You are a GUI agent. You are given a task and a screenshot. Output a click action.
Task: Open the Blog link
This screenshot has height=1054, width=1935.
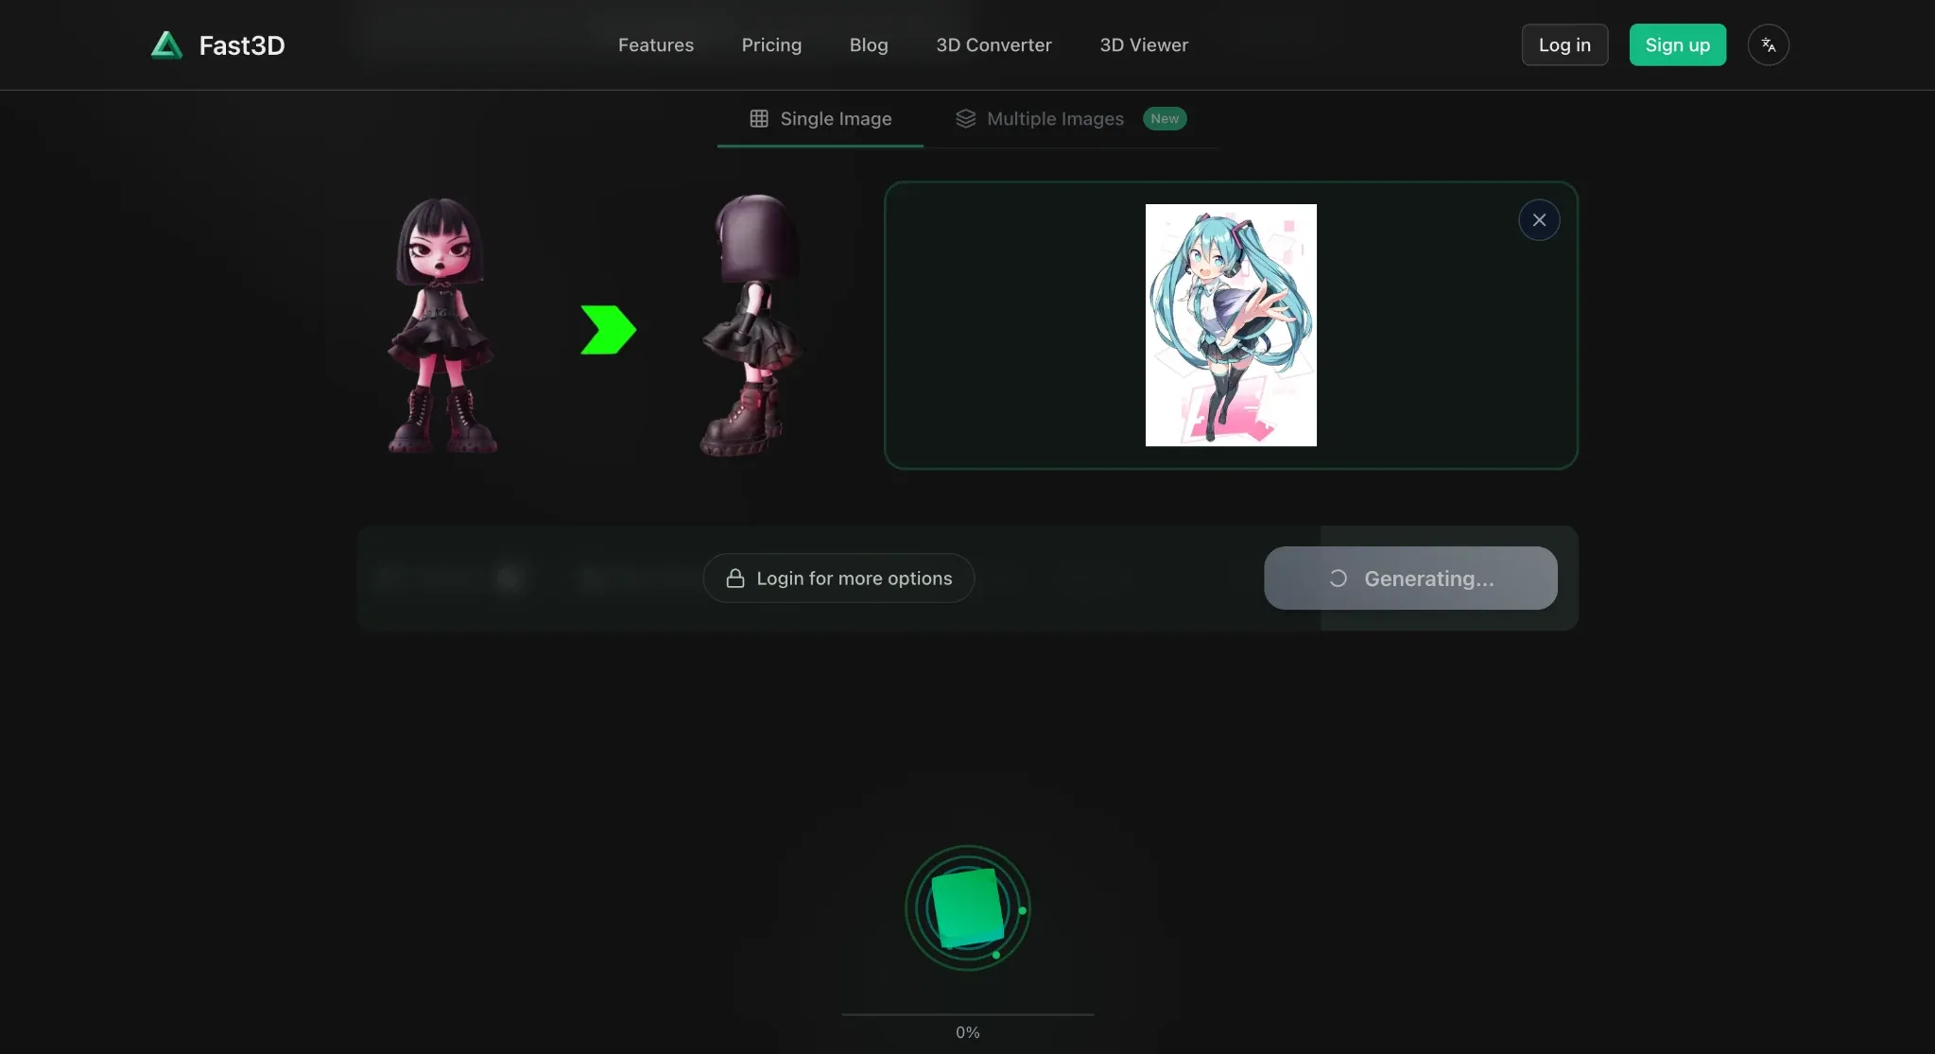[x=869, y=45]
